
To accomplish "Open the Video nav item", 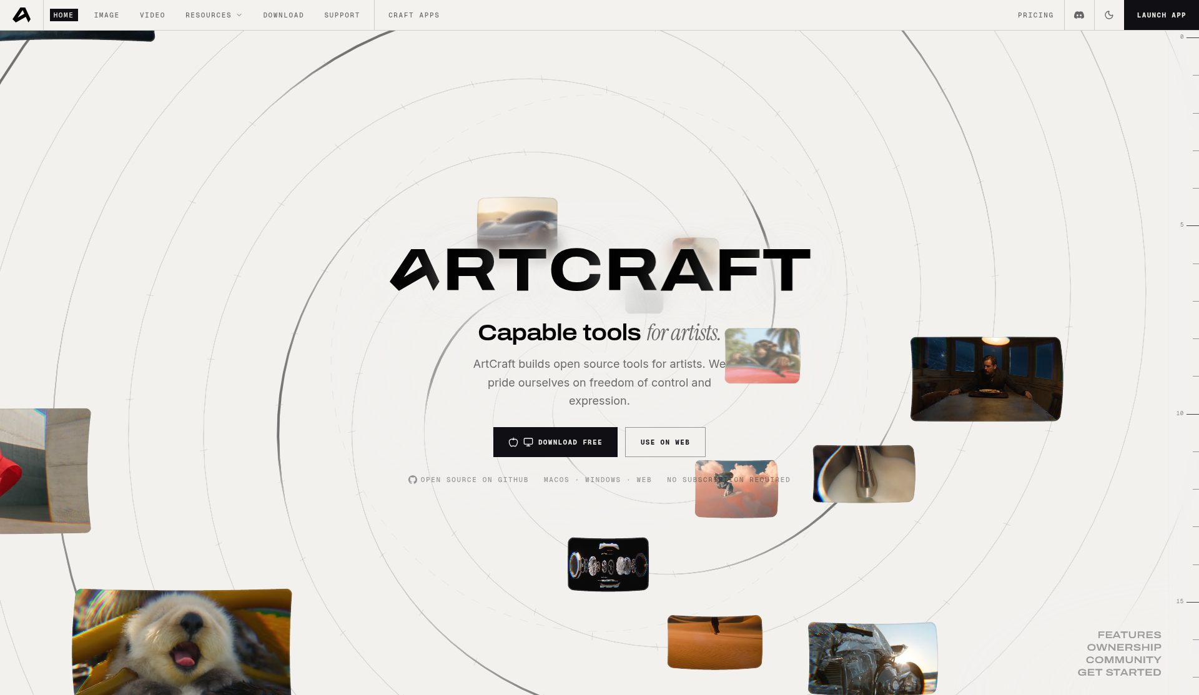I will (152, 15).
